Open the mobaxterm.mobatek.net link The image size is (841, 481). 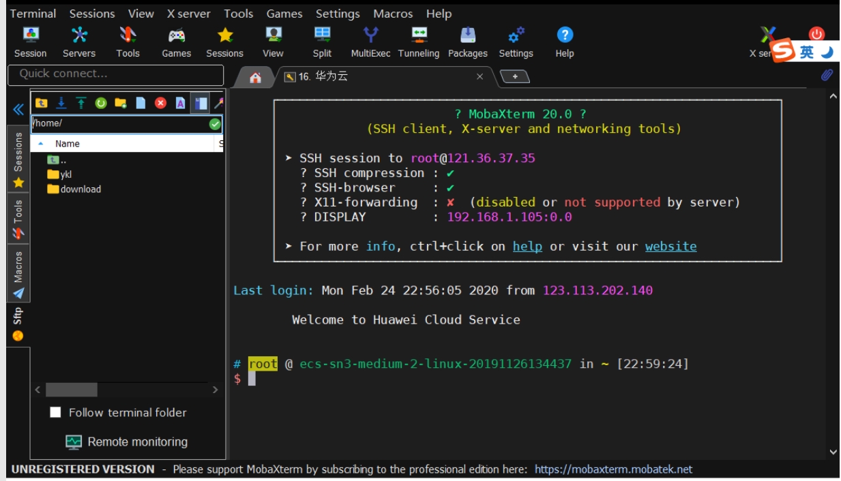(x=613, y=469)
